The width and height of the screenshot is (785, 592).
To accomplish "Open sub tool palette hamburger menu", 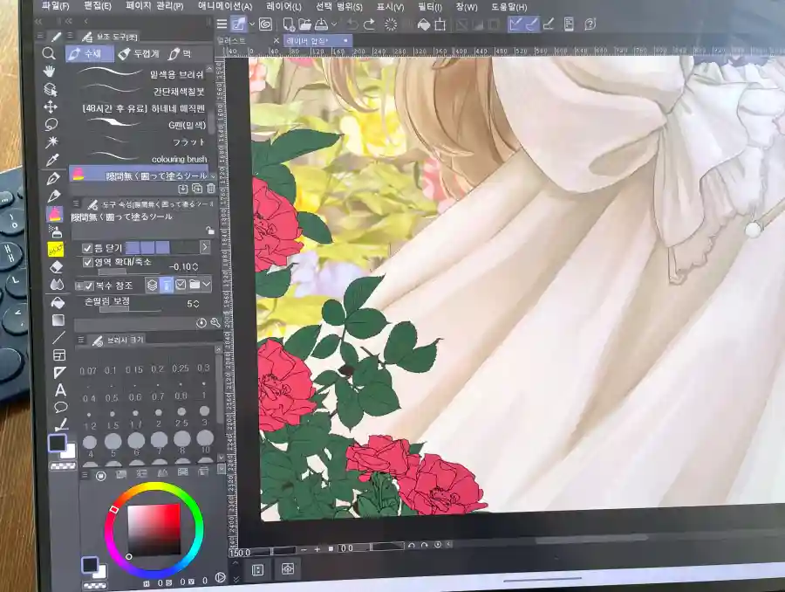I will [70, 36].
